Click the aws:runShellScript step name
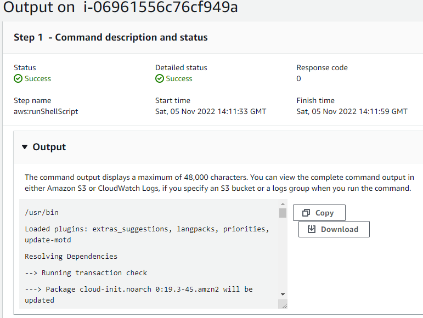The image size is (423, 318). click(x=46, y=111)
